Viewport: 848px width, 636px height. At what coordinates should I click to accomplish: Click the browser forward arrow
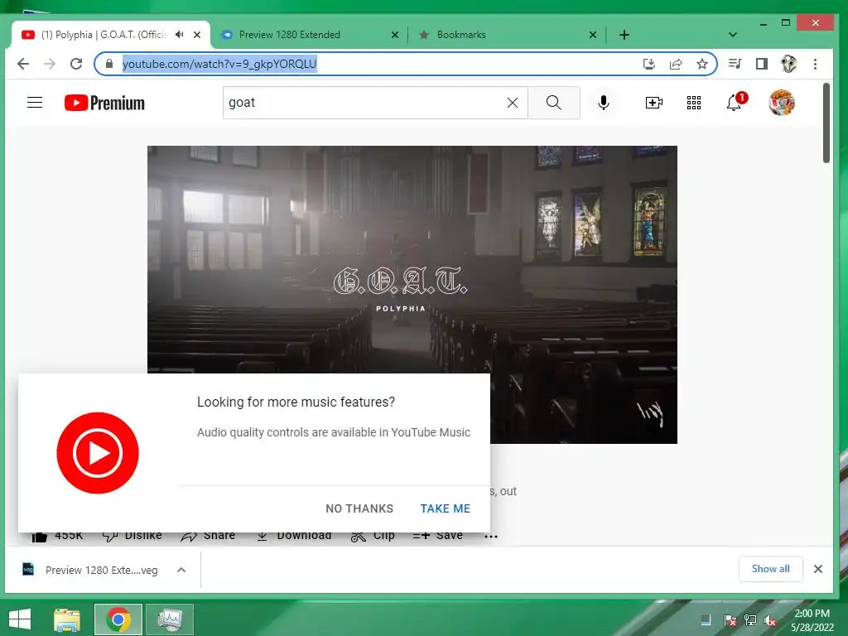(50, 64)
